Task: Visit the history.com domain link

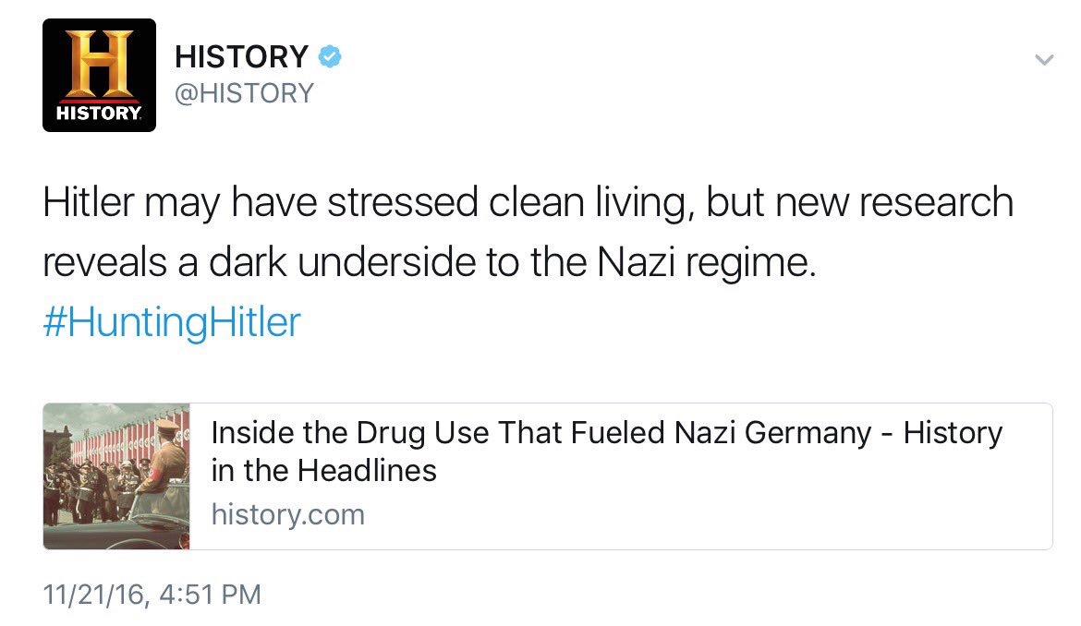Action: 287,513
